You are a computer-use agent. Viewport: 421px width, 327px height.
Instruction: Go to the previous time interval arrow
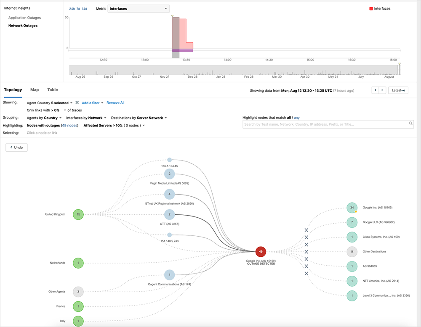tap(375, 90)
